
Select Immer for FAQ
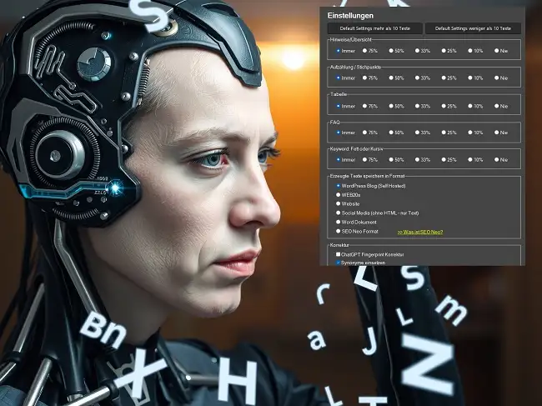click(x=338, y=133)
